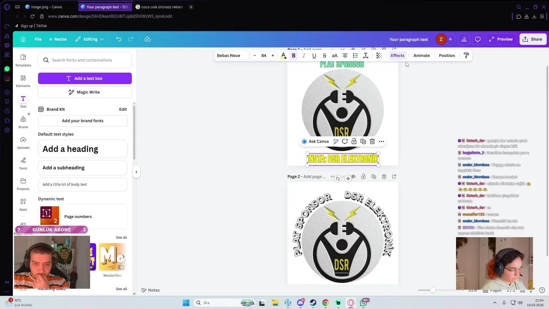
Task: Toggle bold formatting
Action: [294, 55]
